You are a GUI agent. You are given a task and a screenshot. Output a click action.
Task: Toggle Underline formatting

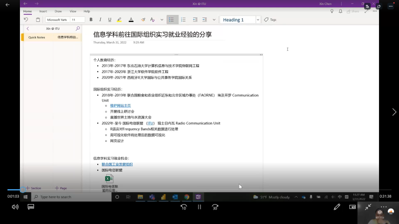pos(110,19)
